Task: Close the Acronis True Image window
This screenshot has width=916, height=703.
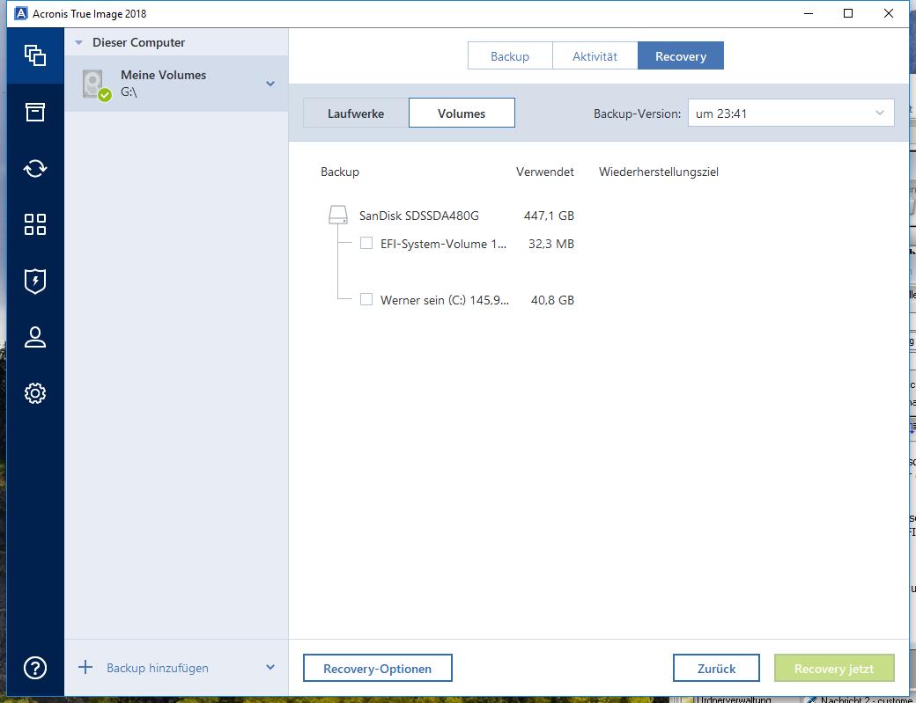Action: point(889,13)
